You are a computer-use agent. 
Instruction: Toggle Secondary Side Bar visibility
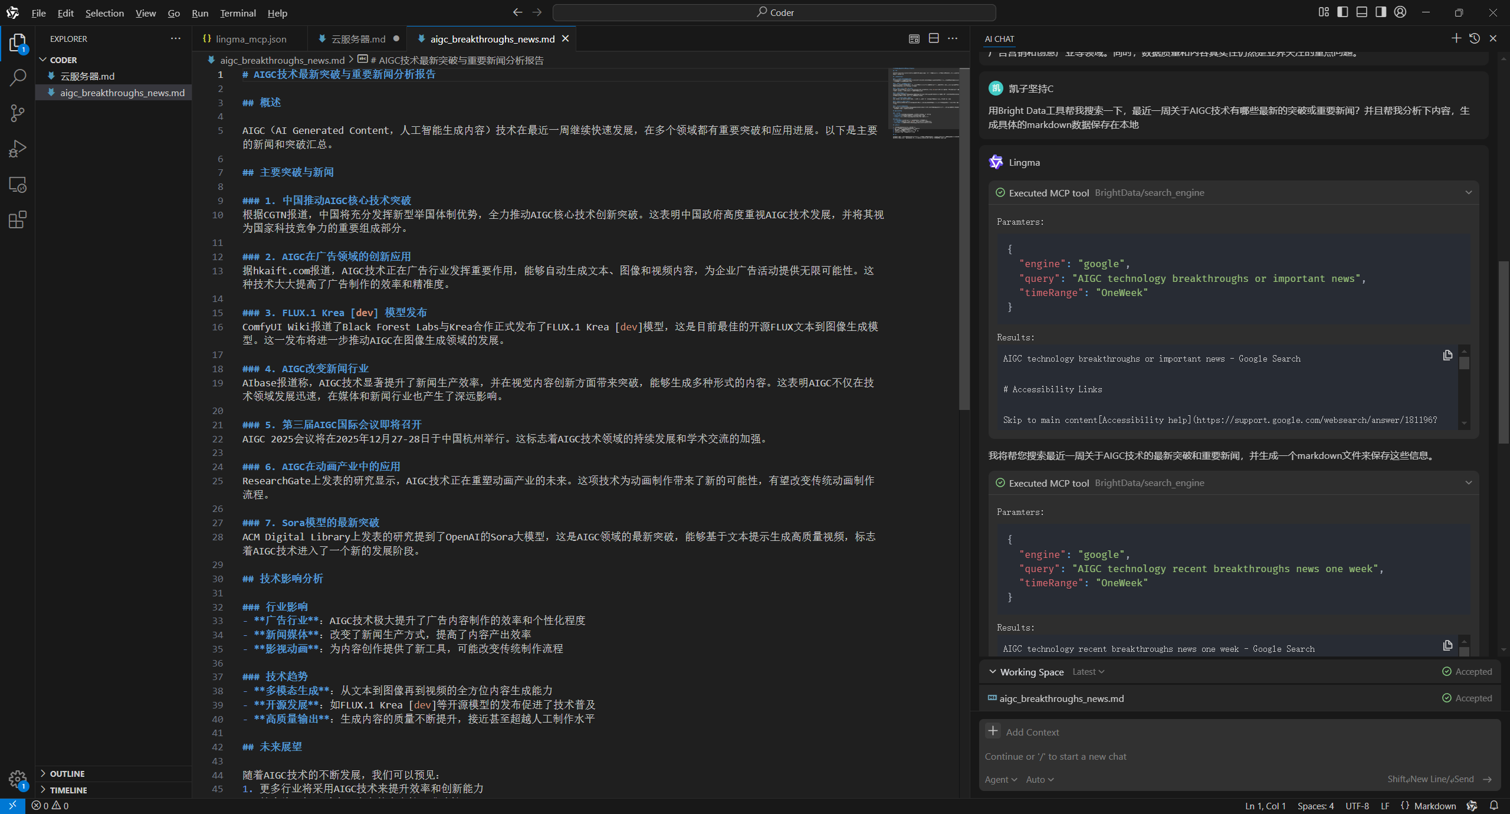[1381, 12]
